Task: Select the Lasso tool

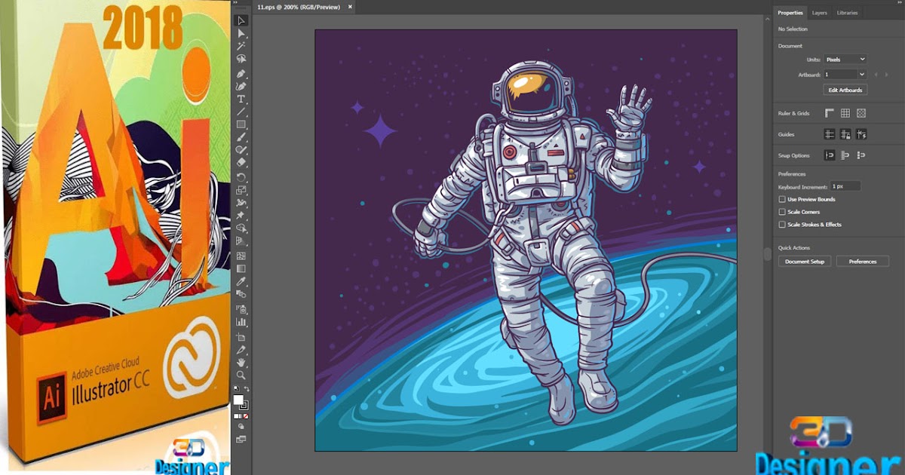Action: tap(241, 59)
